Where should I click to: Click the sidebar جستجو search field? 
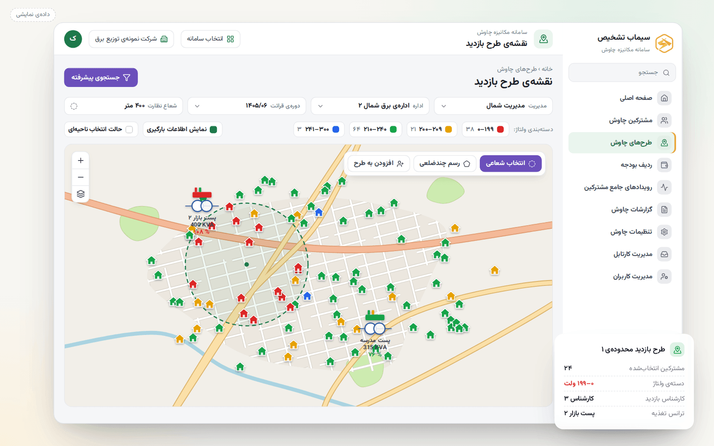(x=622, y=73)
